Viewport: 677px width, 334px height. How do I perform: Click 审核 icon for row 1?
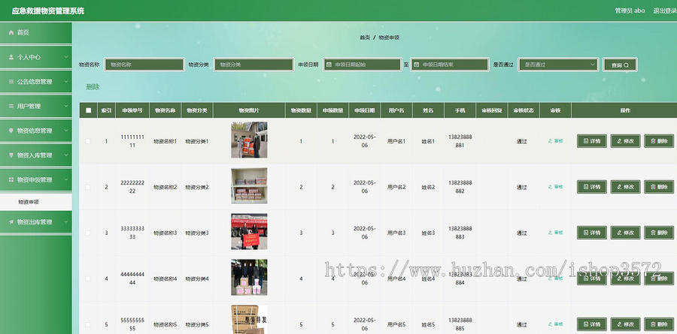click(550, 141)
